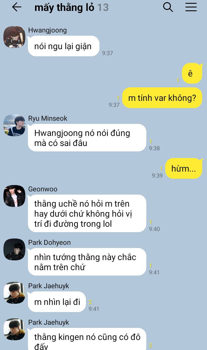Open Park Jaehuyk's avatar beside 'm nhìn lại đi'

pyautogui.click(x=14, y=293)
